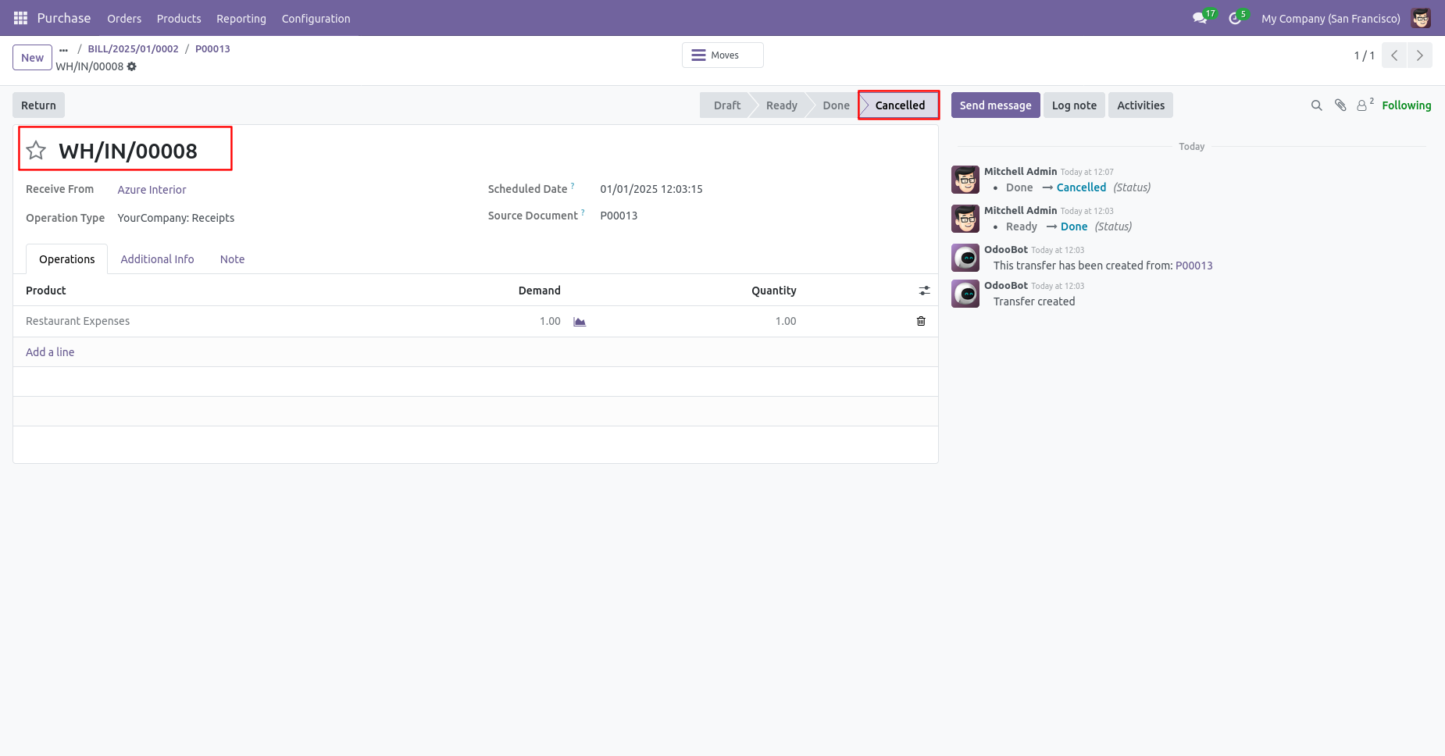Viewport: 1445px width, 756px height.
Task: Click the Restaurant Expenses product cell
Action: click(78, 321)
